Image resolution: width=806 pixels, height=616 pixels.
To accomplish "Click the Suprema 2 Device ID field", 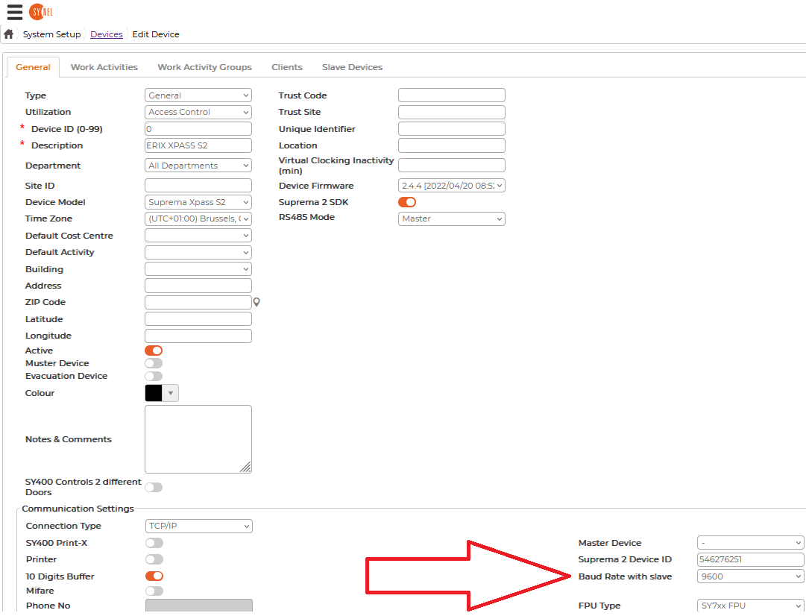I will [751, 559].
